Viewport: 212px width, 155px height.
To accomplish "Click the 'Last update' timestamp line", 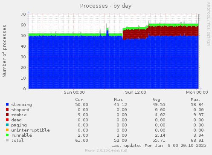I will coord(159,146).
